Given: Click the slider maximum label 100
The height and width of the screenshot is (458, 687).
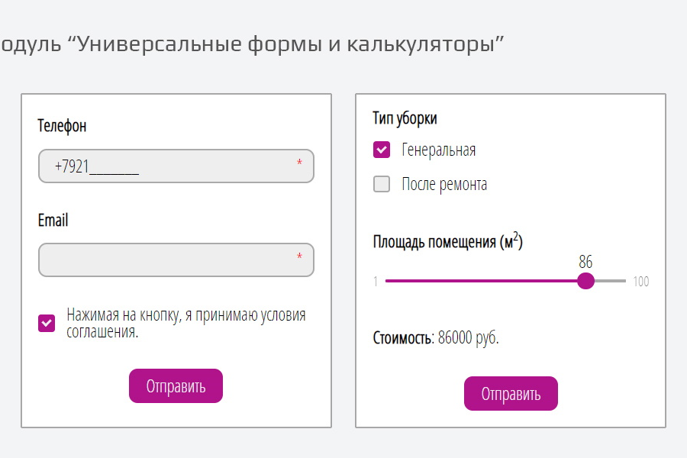Looking at the screenshot, I should point(641,282).
